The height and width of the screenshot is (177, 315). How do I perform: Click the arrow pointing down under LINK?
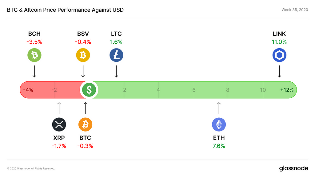coord(279,71)
